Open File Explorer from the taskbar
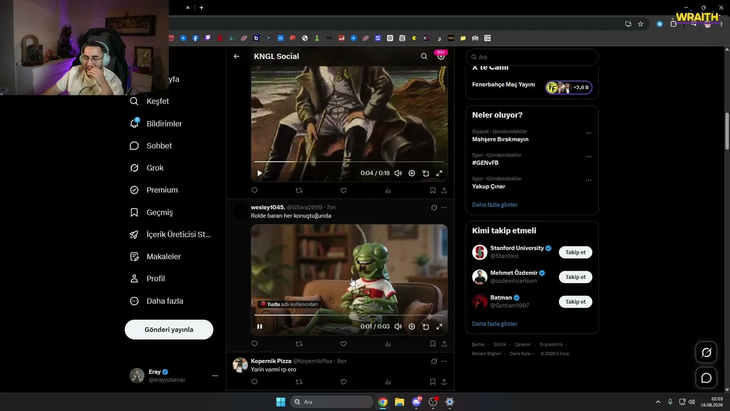The width and height of the screenshot is (730, 411). point(399,402)
